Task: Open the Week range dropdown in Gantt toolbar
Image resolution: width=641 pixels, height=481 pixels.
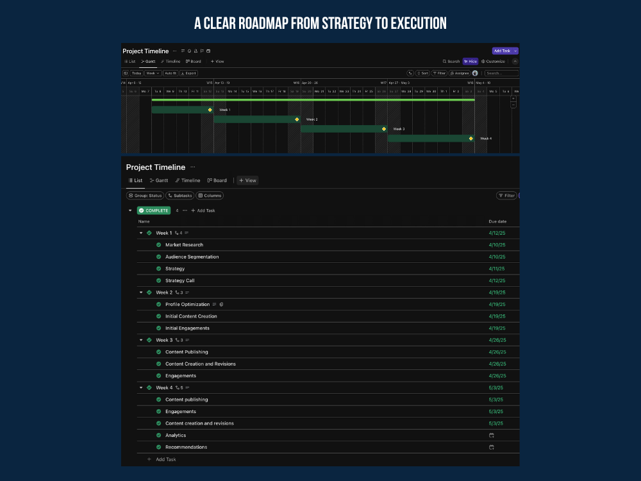Action: tap(153, 73)
